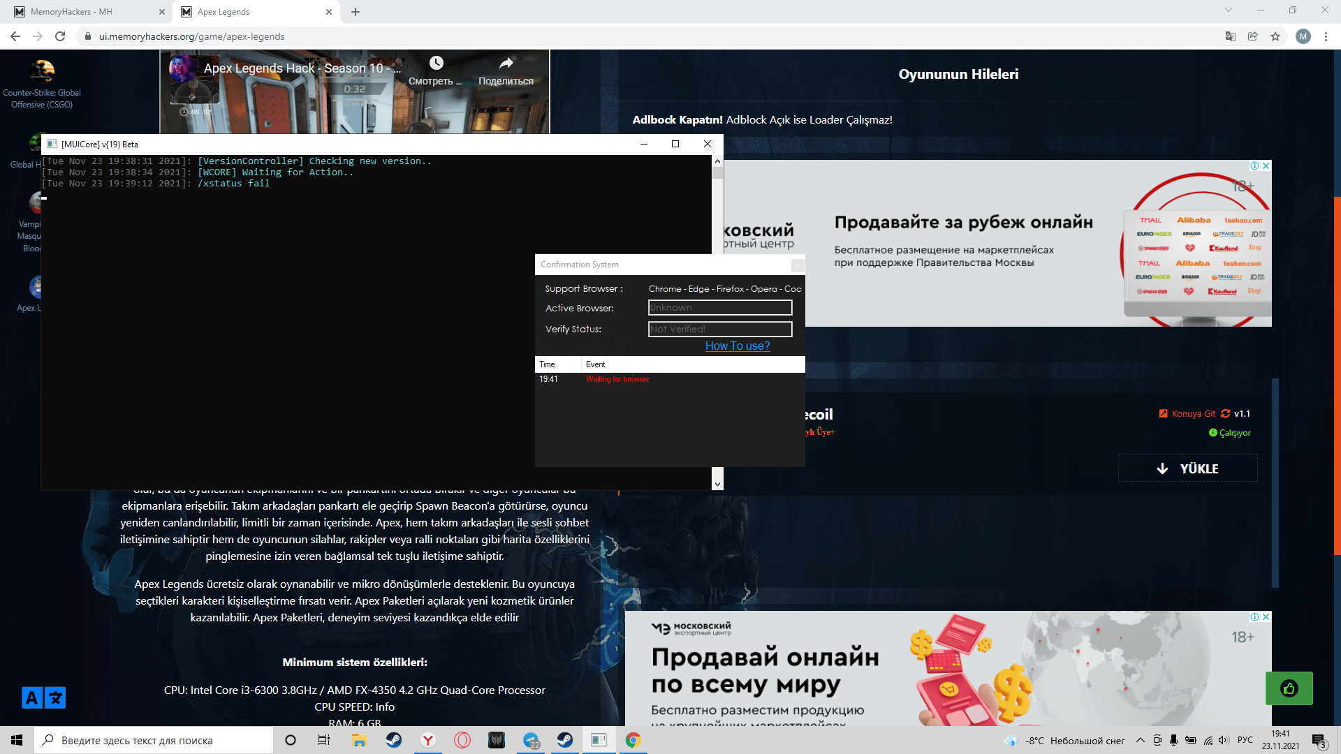Screen dimensions: 1341x754
Task: Open Task View in the taskbar
Action: point(324,740)
